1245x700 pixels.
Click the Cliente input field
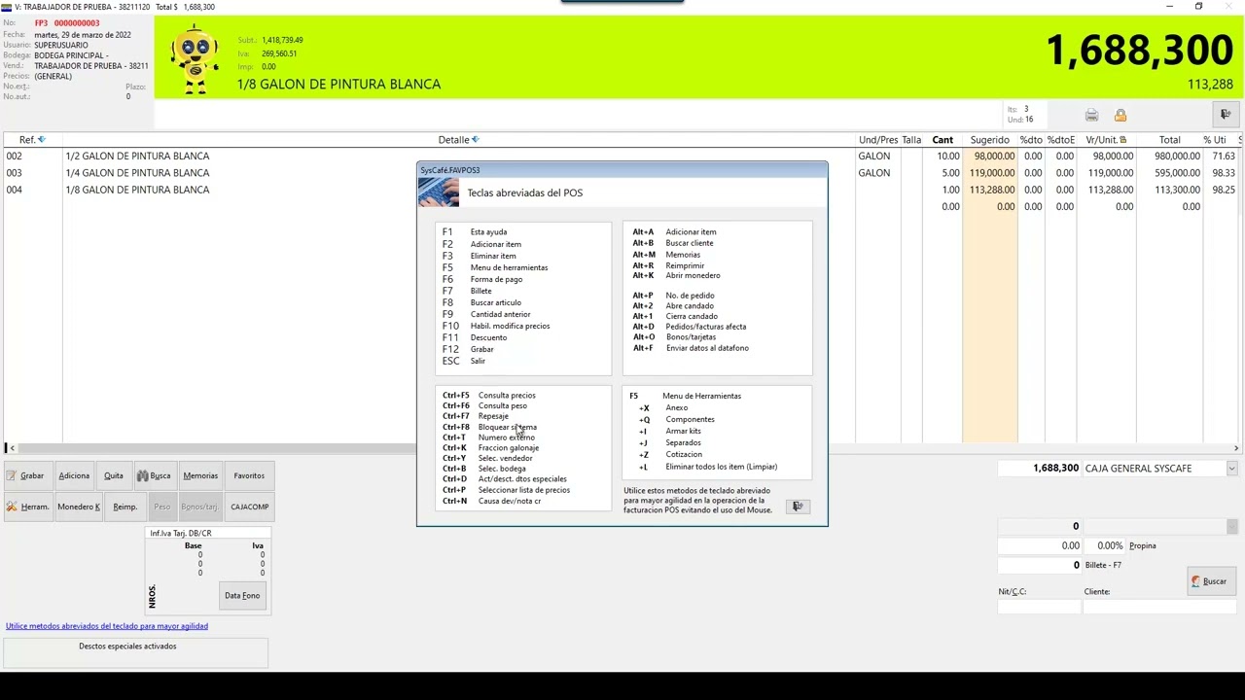point(1159,607)
